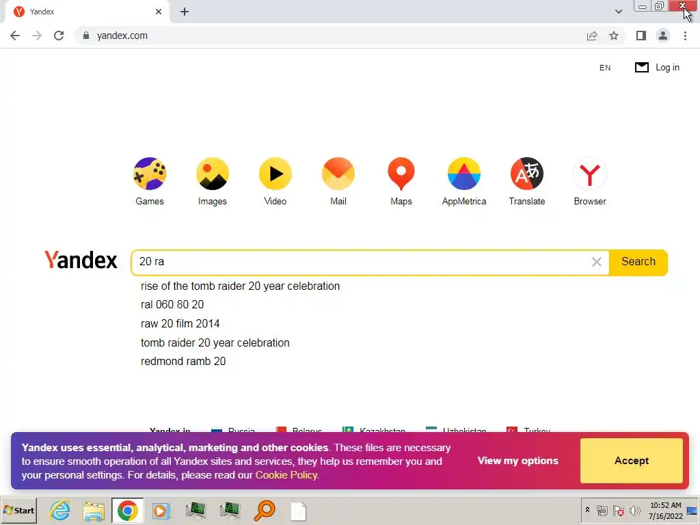Image resolution: width=700 pixels, height=525 pixels.
Task: Open Yandex Translate service icon
Action: coord(527,174)
